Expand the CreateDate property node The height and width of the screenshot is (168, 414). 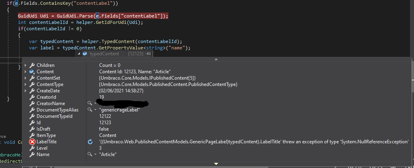point(25,91)
